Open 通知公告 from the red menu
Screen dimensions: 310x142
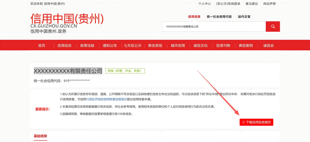(110, 46)
